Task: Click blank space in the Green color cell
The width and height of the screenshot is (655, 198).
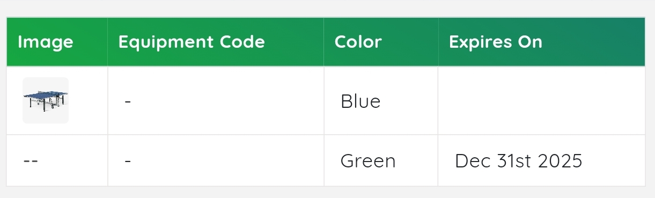Action: 418,161
